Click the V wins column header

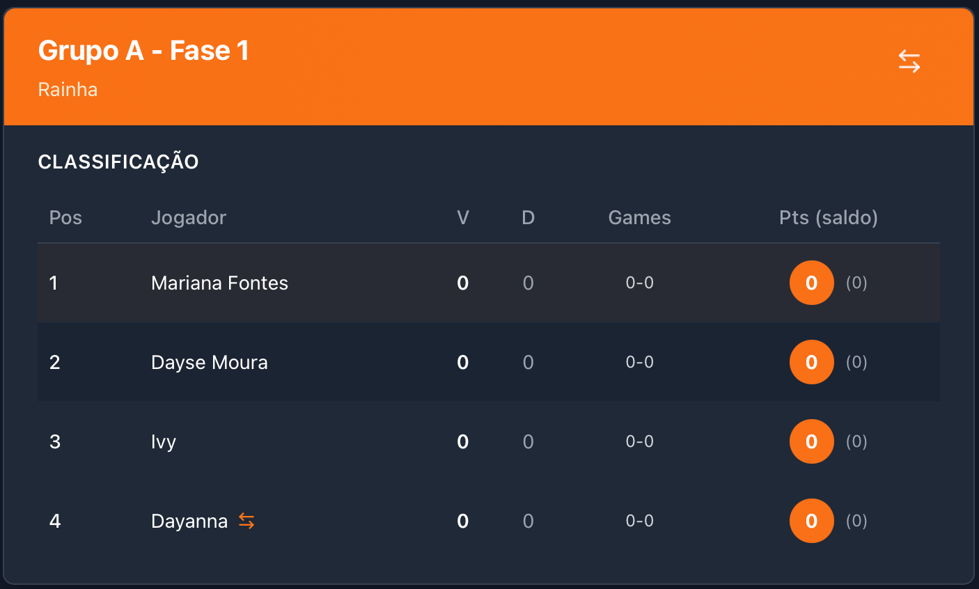(x=463, y=217)
